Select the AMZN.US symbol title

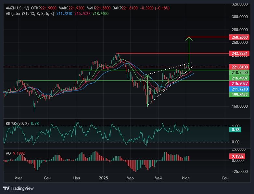(14, 8)
